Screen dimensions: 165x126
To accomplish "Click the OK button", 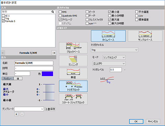I will [136, 122].
